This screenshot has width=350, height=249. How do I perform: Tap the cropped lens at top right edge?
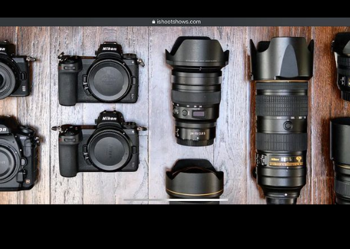(x=341, y=67)
